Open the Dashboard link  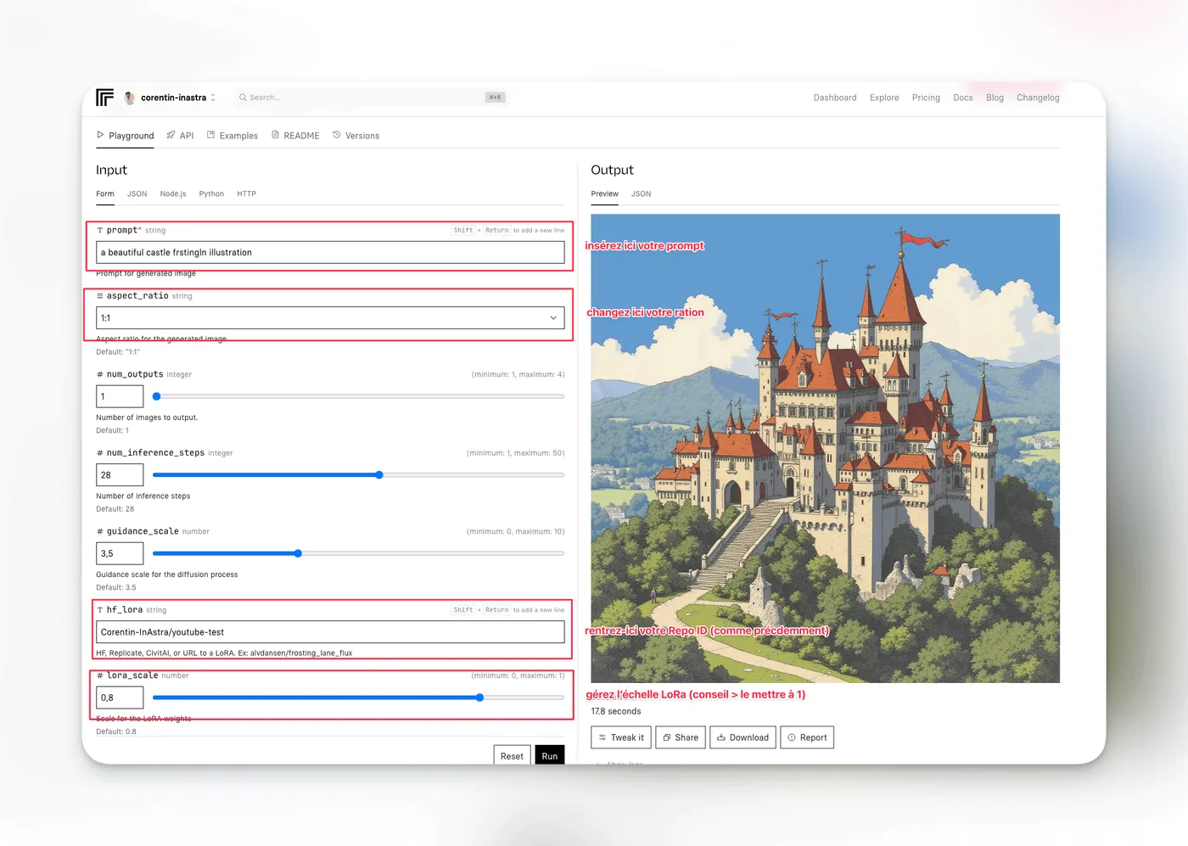pyautogui.click(x=835, y=98)
